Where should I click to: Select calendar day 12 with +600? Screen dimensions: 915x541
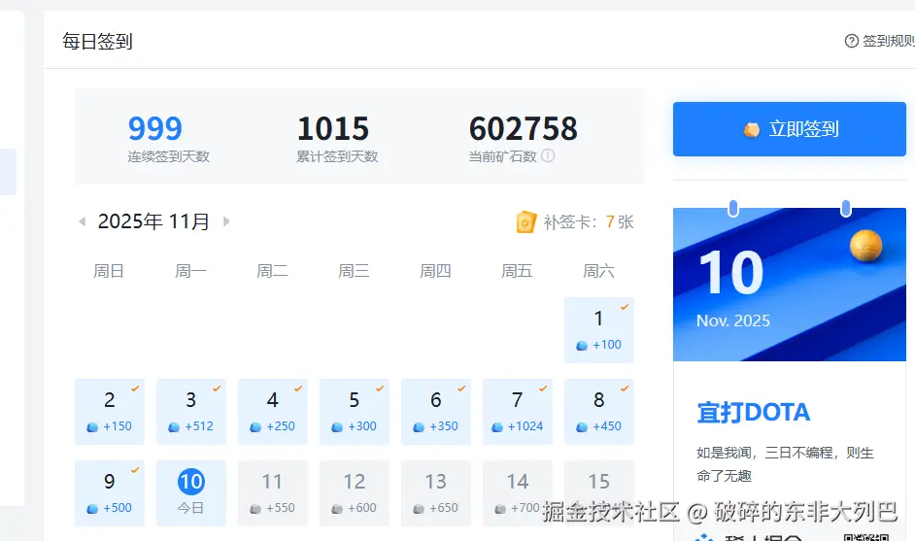(x=355, y=493)
